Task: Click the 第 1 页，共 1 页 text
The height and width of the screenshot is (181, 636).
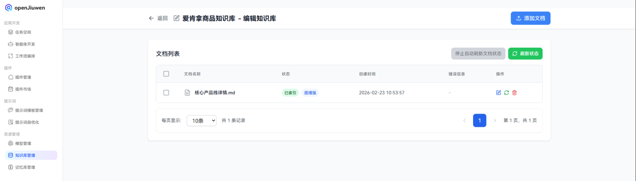Action: (520, 120)
